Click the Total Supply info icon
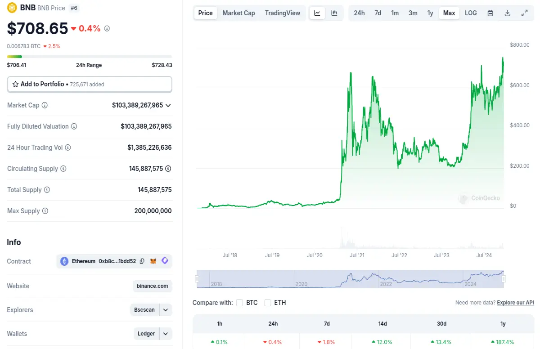Image resolution: width=540 pixels, height=349 pixels. coord(47,190)
